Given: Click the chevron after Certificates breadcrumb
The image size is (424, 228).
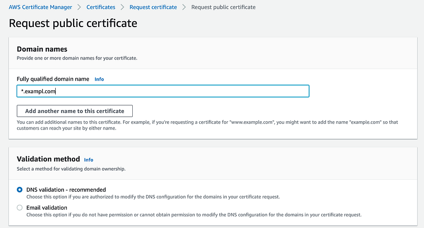Looking at the screenshot, I should point(123,7).
